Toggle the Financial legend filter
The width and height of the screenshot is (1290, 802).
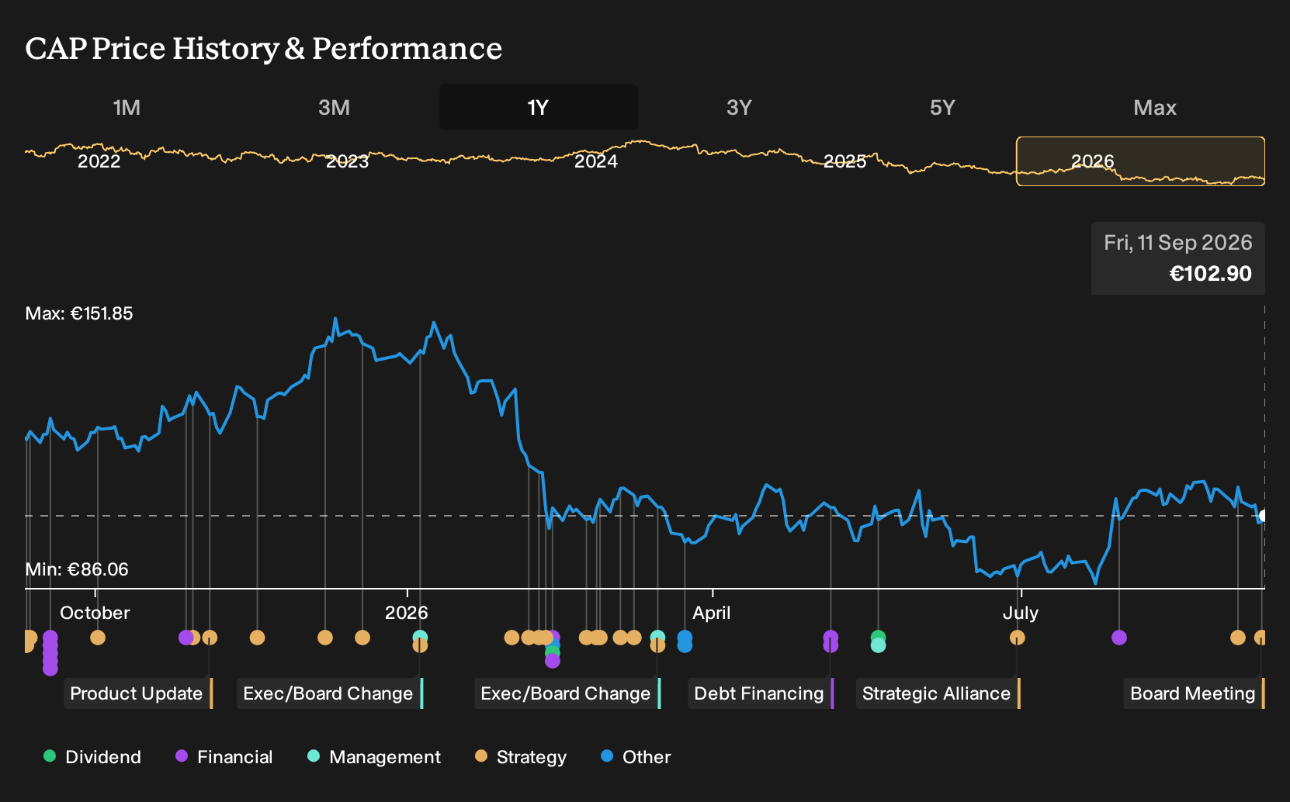(224, 757)
